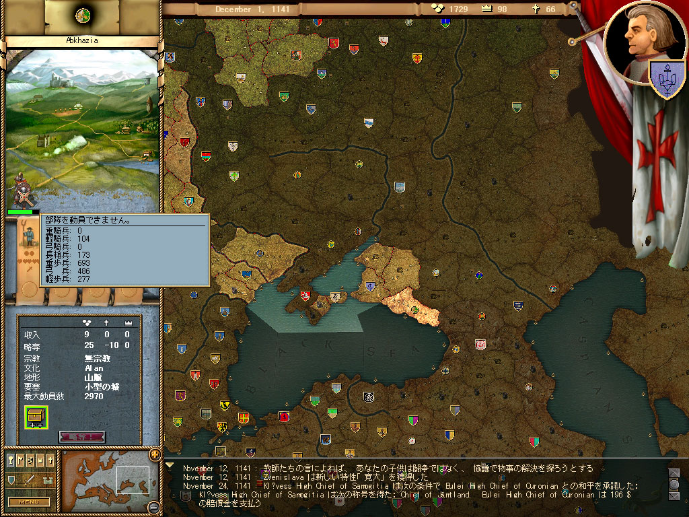Click the Abkhazia province landscape picture
Image resolution: width=689 pixels, height=517 pixels.
pos(82,131)
